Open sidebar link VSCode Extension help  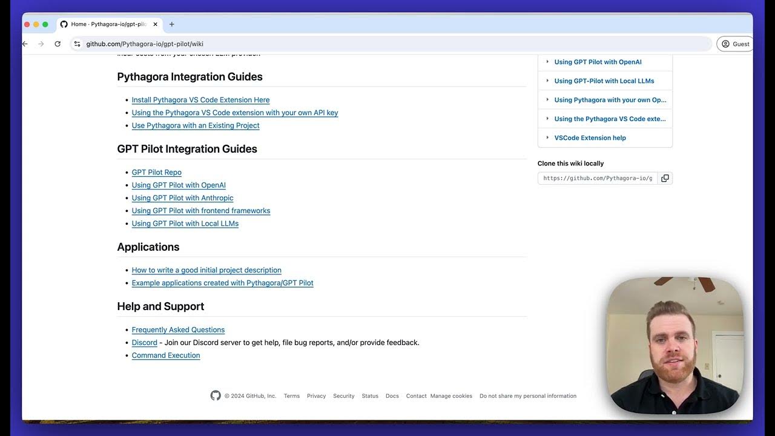tap(590, 137)
